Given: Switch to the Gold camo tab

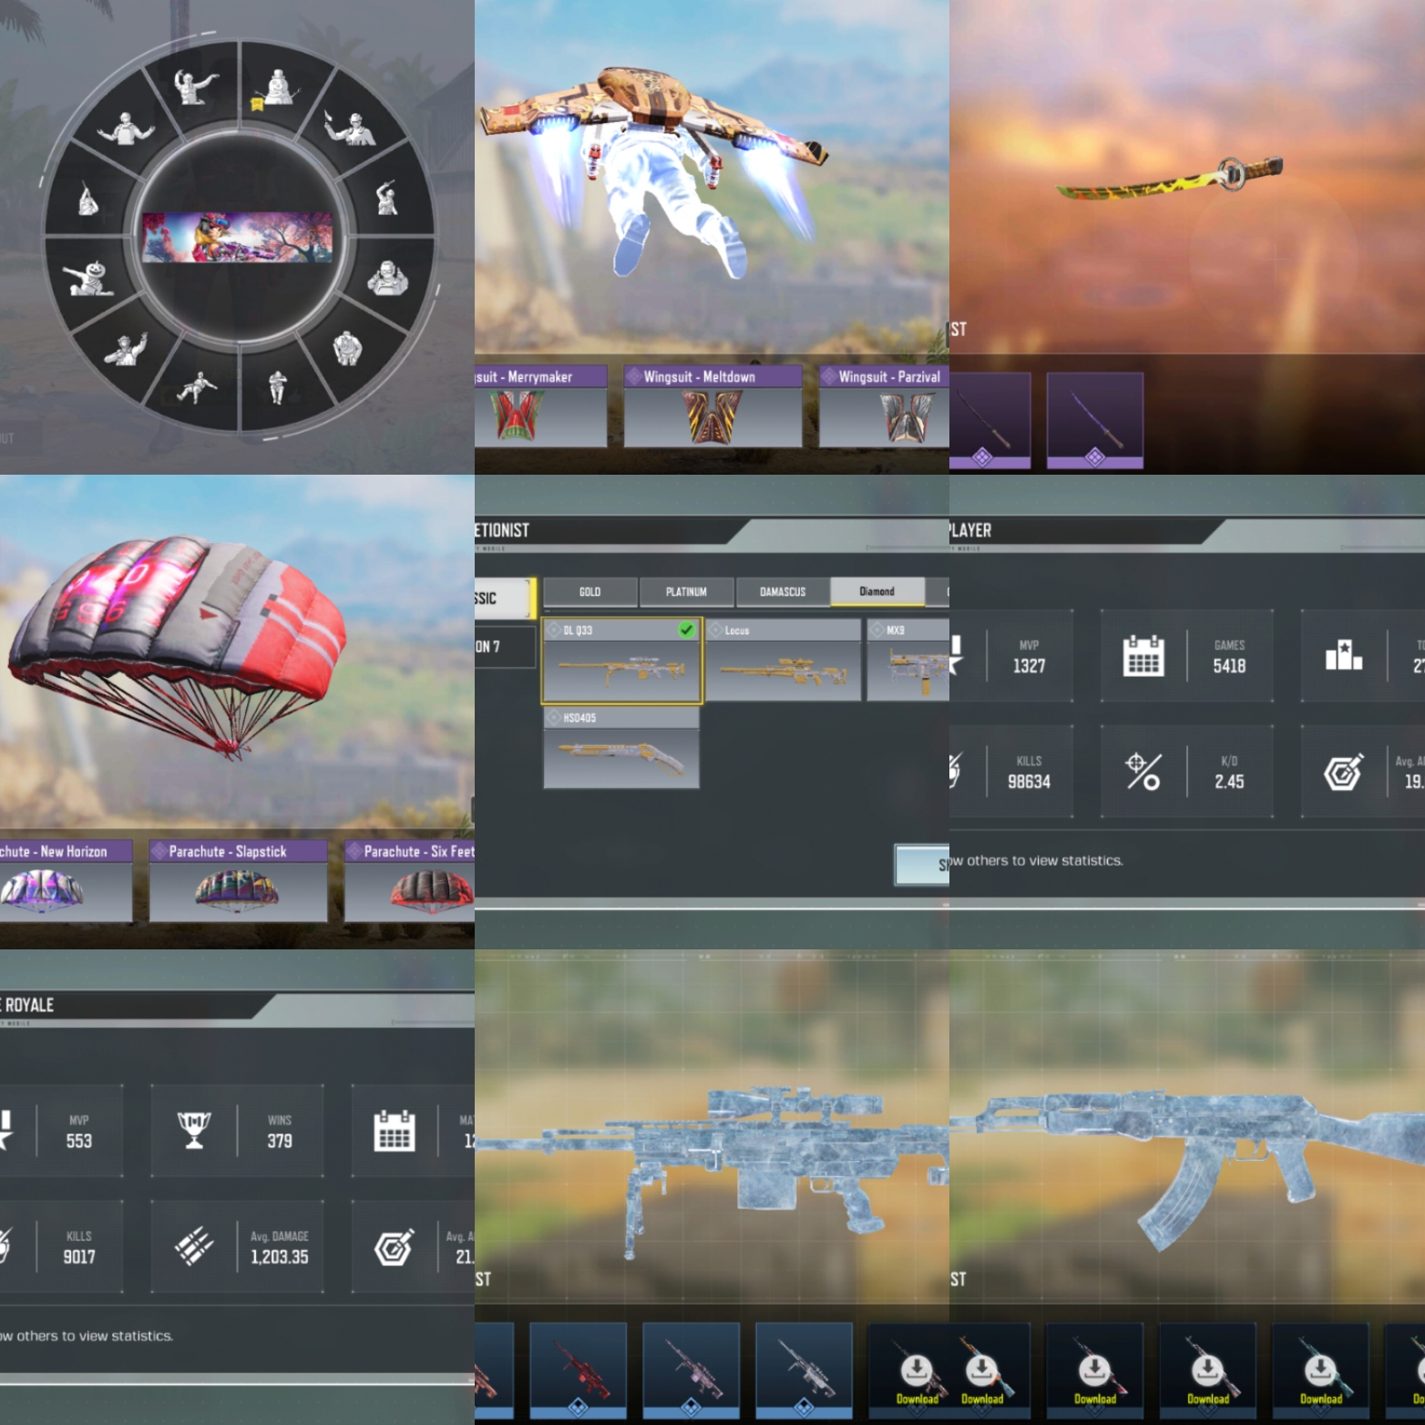Looking at the screenshot, I should pyautogui.click(x=589, y=591).
